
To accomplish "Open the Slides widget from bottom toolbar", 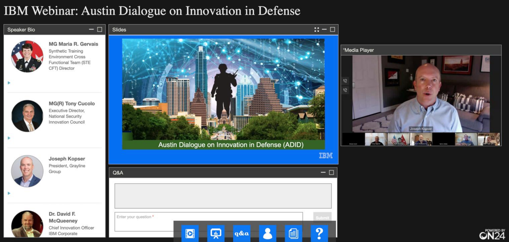I will [216, 234].
